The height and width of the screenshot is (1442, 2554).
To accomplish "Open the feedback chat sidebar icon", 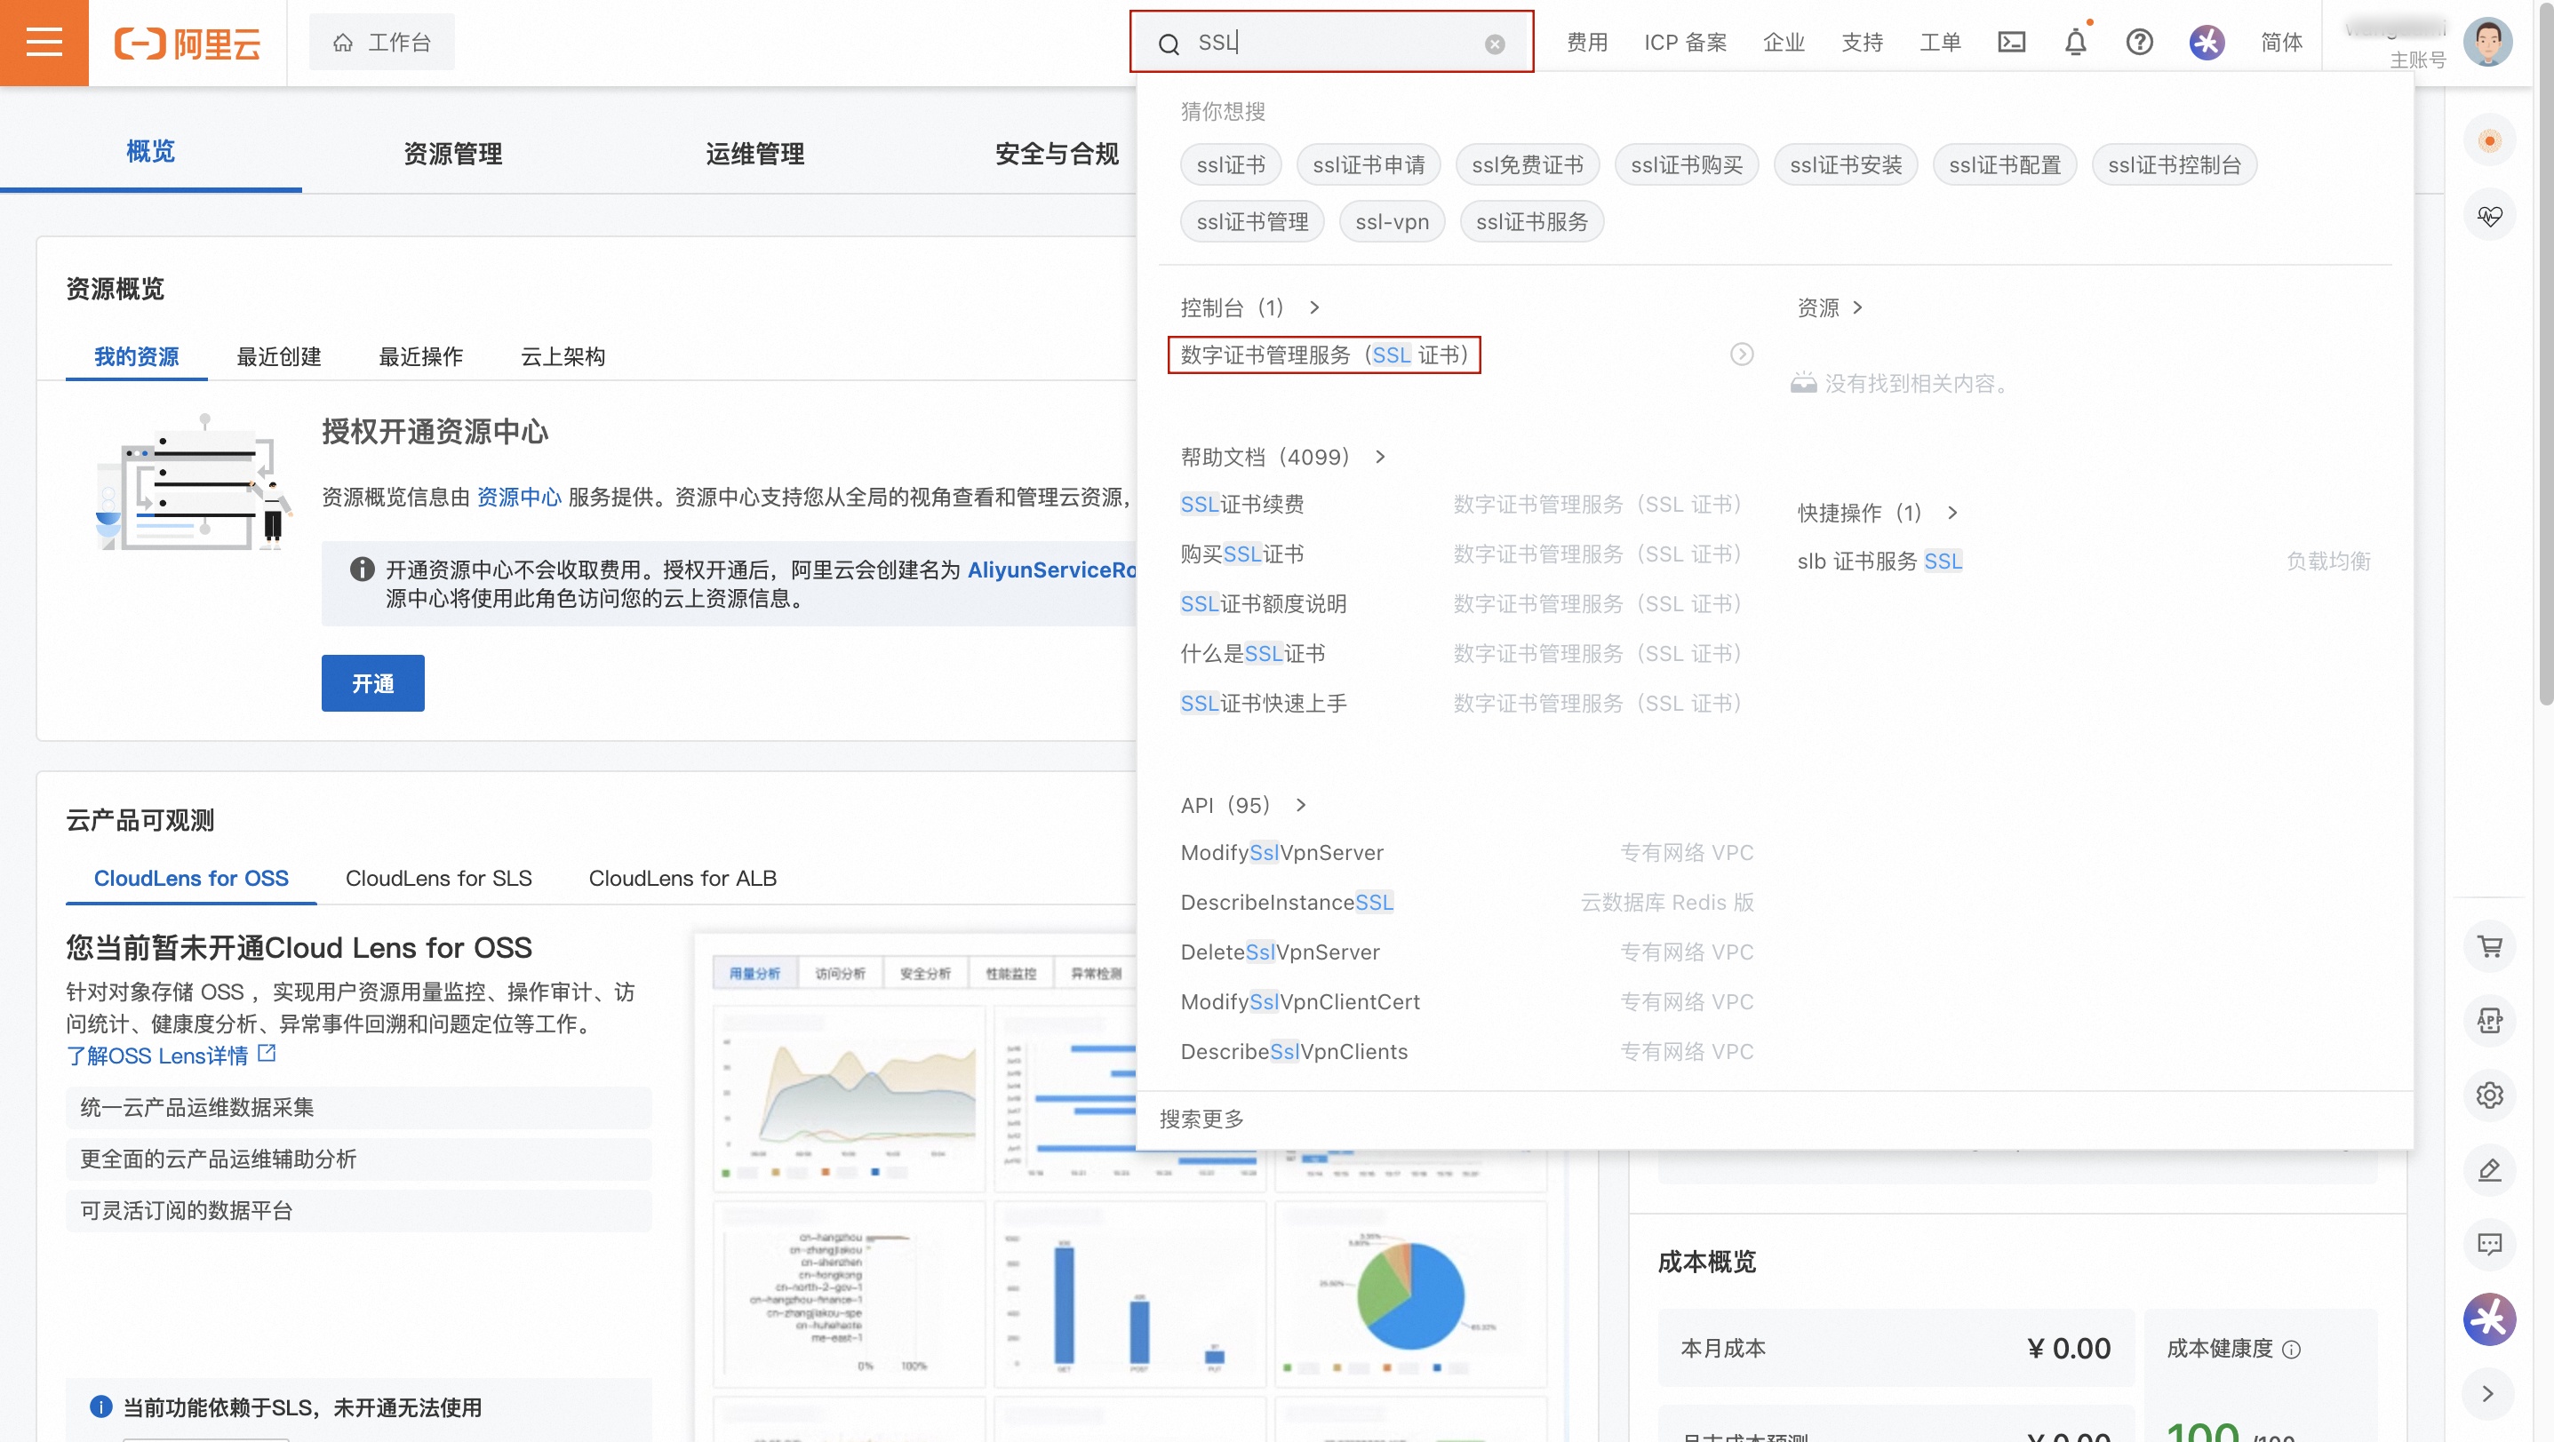I will click(x=2489, y=1244).
